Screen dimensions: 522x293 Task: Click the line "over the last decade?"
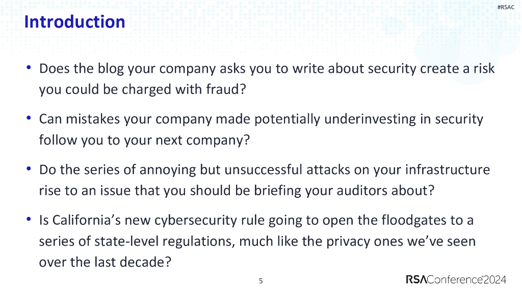click(x=104, y=262)
